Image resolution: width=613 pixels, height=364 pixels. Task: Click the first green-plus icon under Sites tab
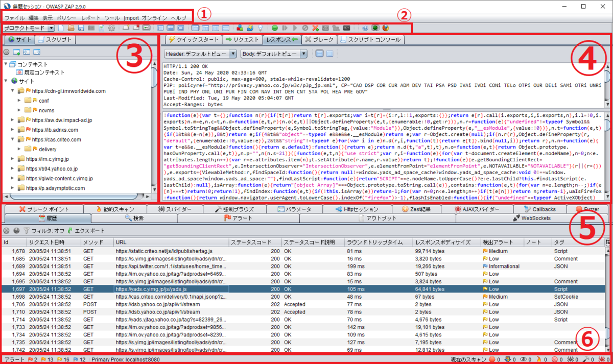tap(16, 52)
